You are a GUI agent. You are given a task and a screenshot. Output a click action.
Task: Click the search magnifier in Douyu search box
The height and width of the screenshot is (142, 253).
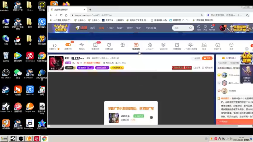pyautogui.click(x=190, y=28)
